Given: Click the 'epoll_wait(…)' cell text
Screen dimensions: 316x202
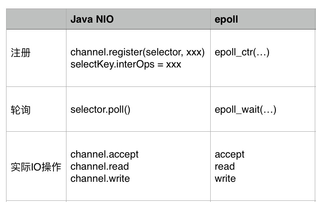Looking at the screenshot, I should pos(246,110).
